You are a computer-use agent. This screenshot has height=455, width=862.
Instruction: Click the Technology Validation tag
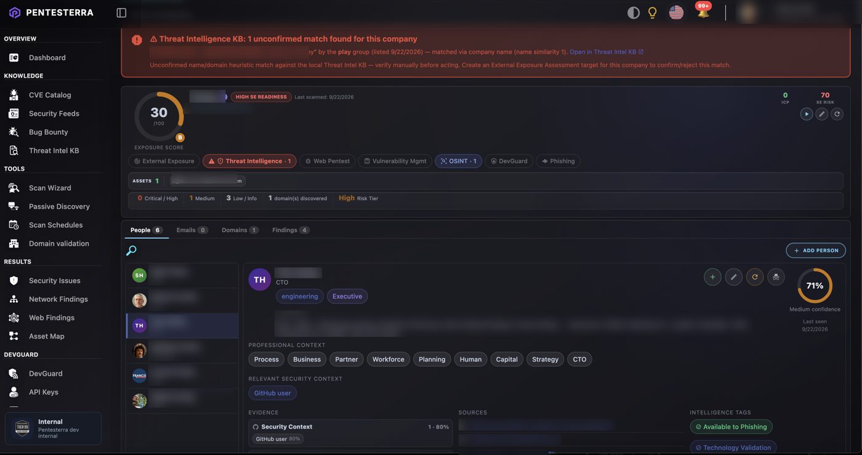click(x=733, y=448)
